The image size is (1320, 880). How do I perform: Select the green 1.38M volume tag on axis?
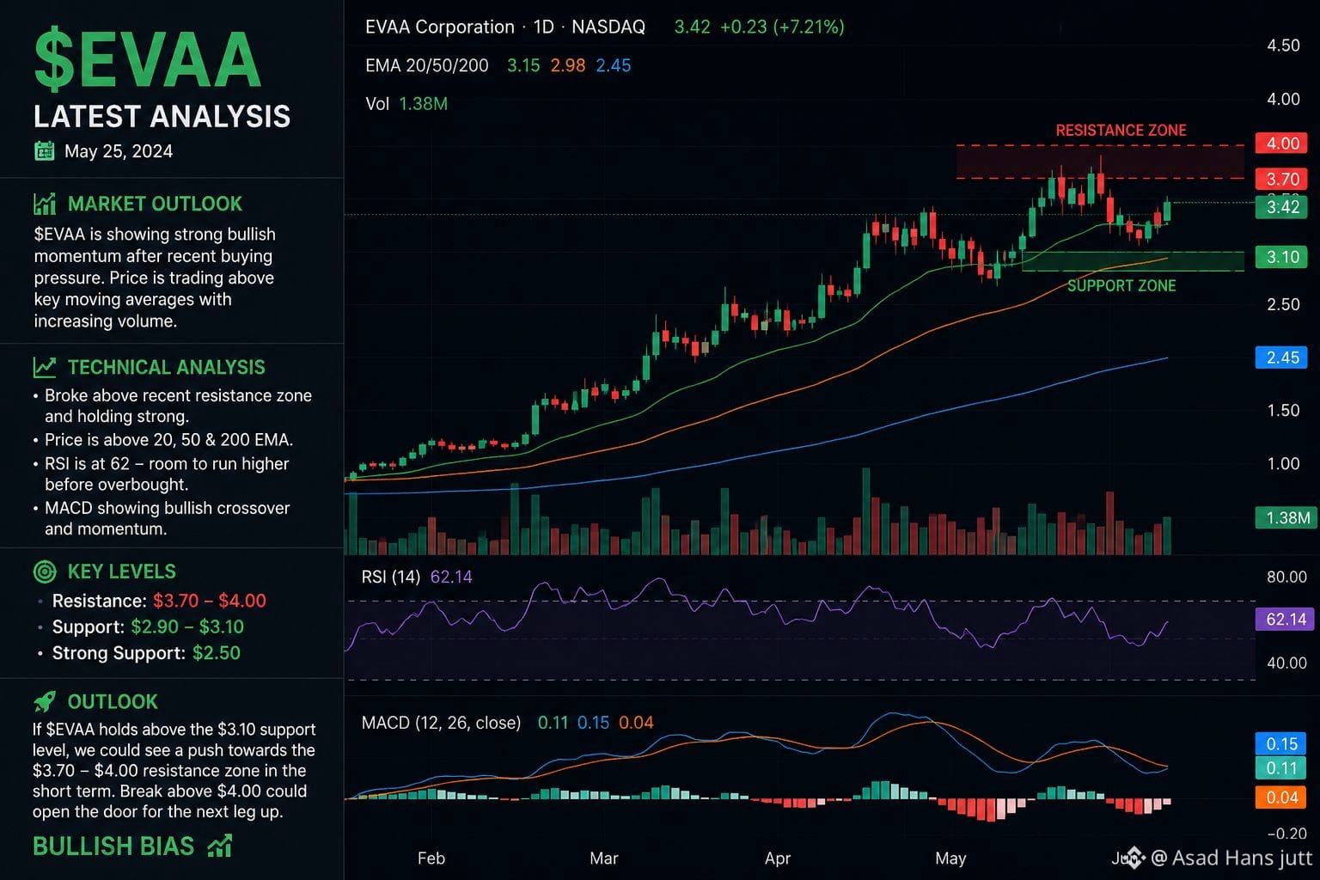point(1287,517)
